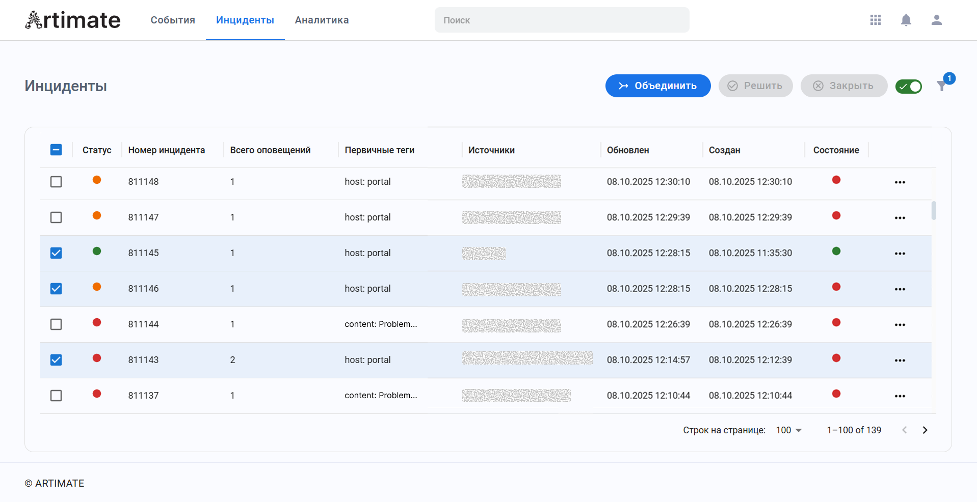Open the filter funnel icon
977x502 pixels.
[x=942, y=86]
